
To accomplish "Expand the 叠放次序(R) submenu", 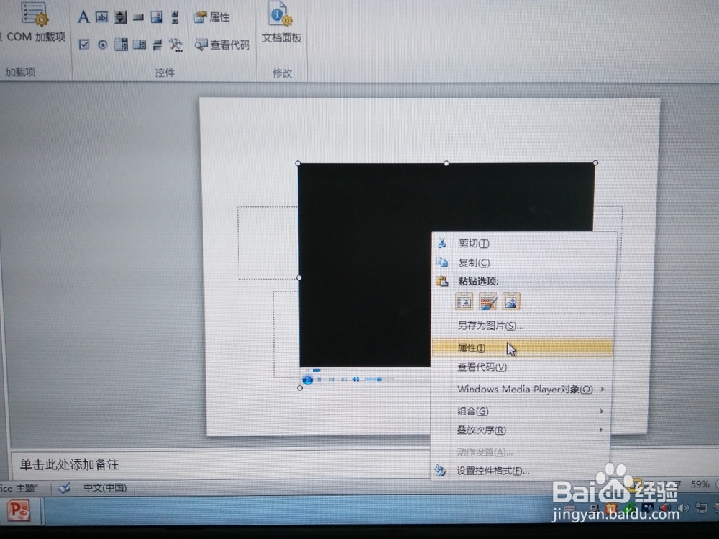I will [522, 430].
